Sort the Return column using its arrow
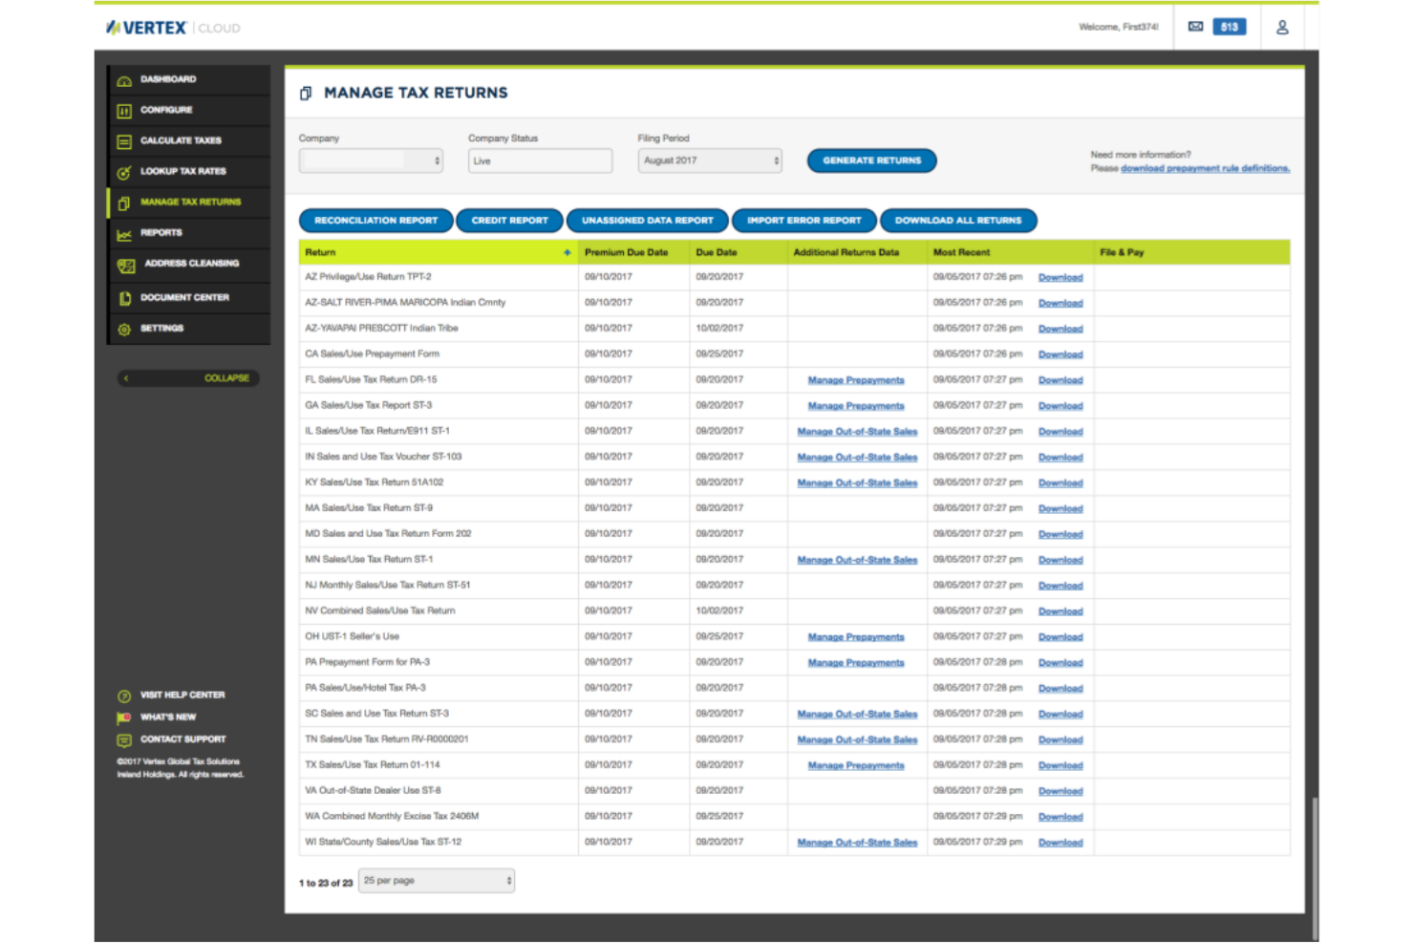 pos(568,252)
